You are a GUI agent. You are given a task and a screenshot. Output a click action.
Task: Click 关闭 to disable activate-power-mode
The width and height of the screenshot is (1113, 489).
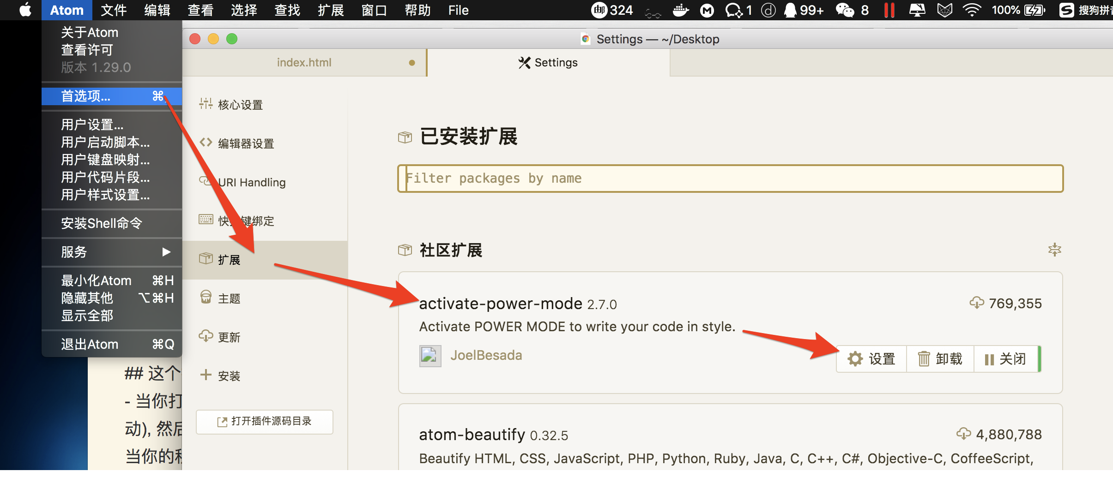coord(1006,359)
